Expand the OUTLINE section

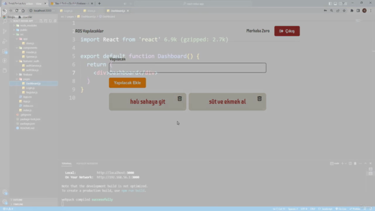[18, 200]
